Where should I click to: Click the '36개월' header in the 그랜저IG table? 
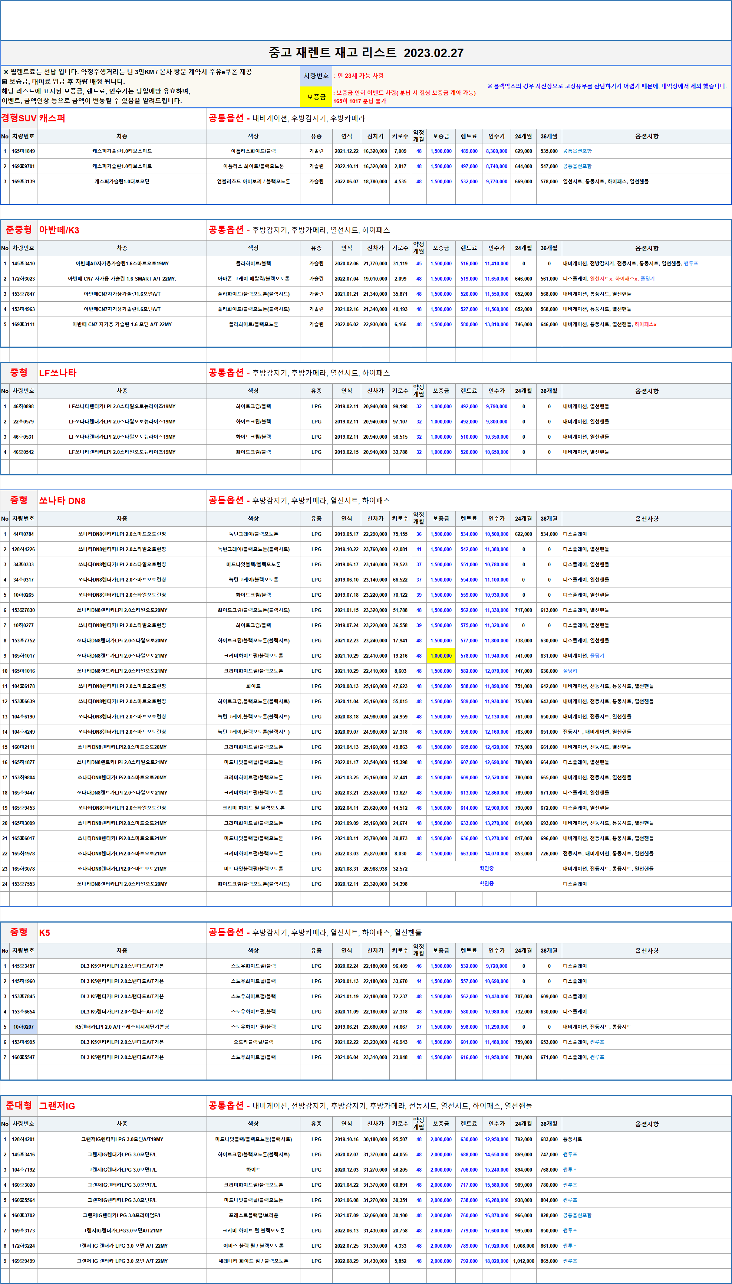pyautogui.click(x=549, y=1124)
